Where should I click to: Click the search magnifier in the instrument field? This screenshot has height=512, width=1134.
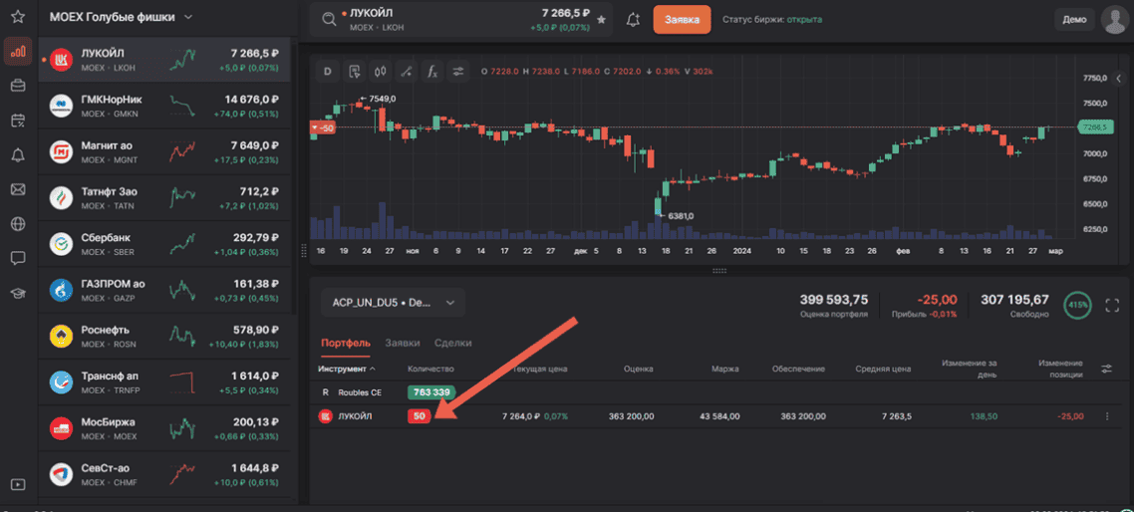(x=329, y=20)
